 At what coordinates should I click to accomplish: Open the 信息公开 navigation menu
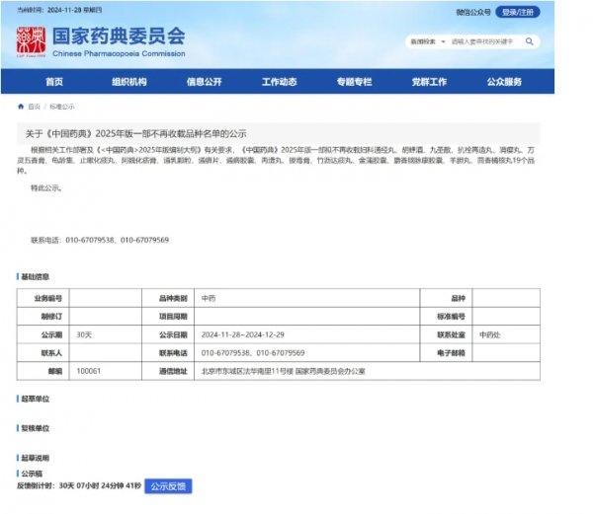click(x=204, y=82)
